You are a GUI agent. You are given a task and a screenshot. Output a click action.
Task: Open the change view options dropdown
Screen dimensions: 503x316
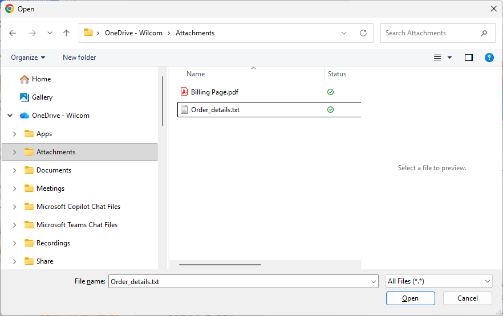tap(449, 58)
